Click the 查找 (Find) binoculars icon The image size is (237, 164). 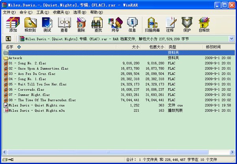click(97, 23)
